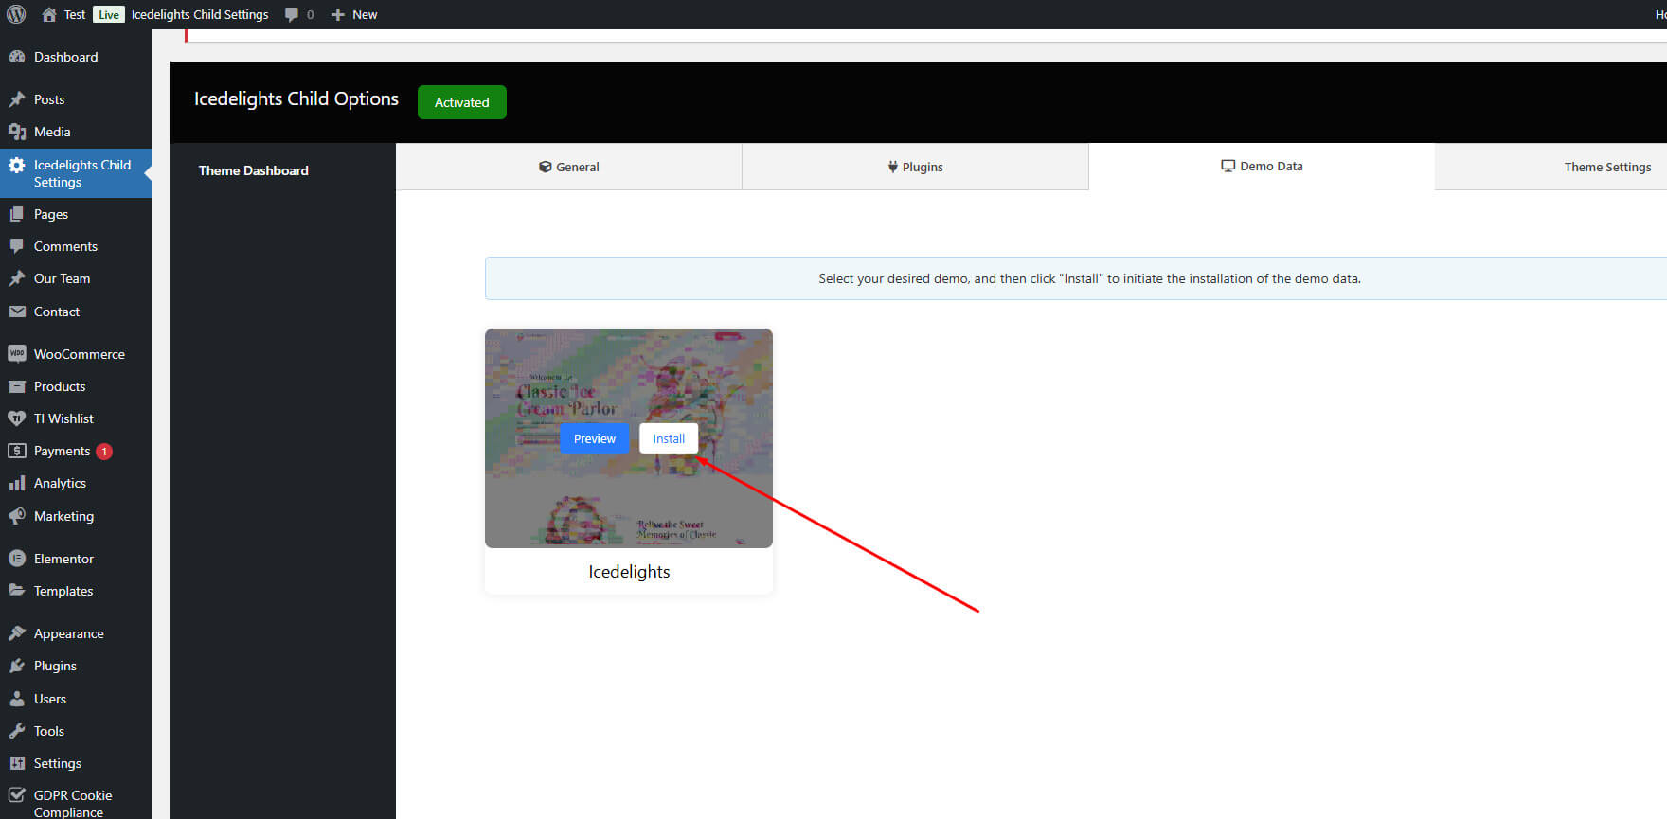The height and width of the screenshot is (819, 1667).
Task: Click the Install button on Icedelights demo
Action: (669, 438)
